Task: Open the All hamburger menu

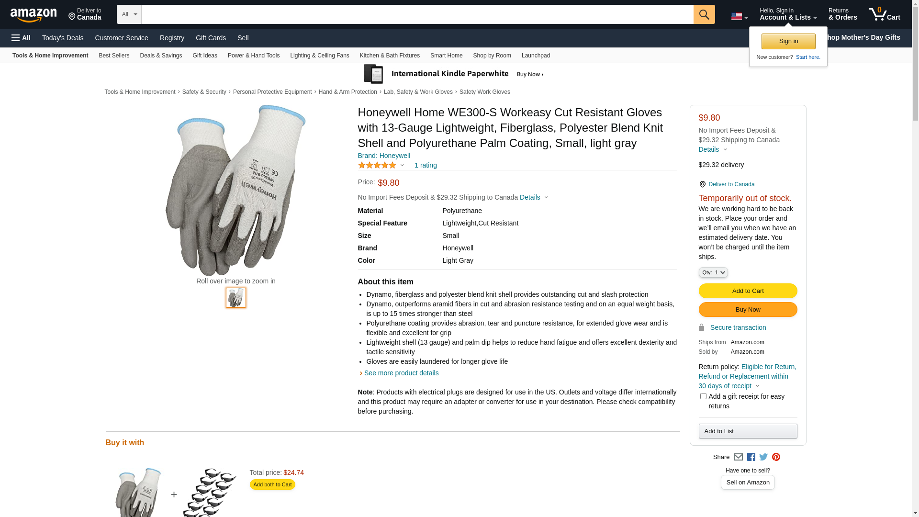Action: pos(21,38)
